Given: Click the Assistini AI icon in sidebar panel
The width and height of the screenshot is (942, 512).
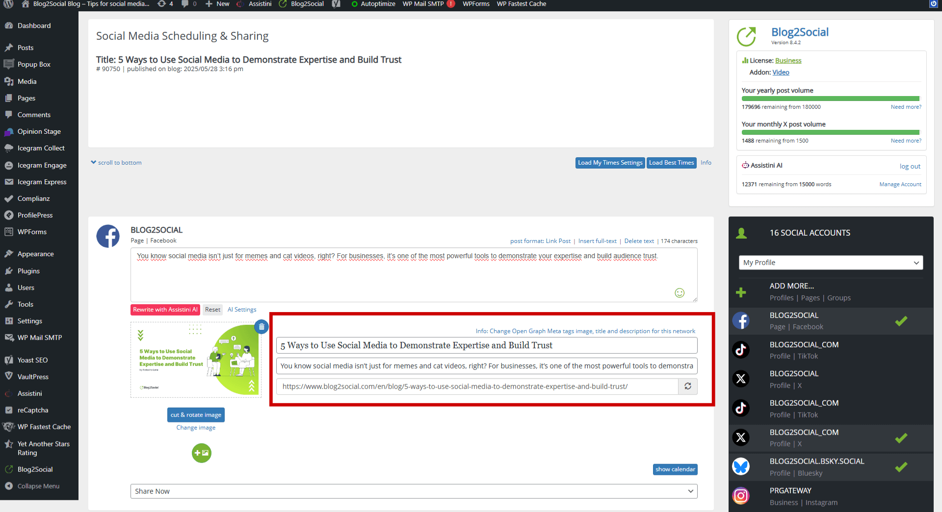Looking at the screenshot, I should point(745,166).
